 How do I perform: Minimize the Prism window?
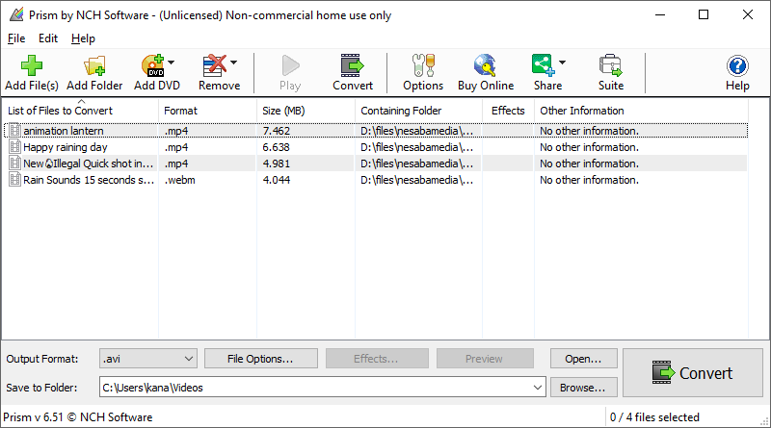pos(660,14)
